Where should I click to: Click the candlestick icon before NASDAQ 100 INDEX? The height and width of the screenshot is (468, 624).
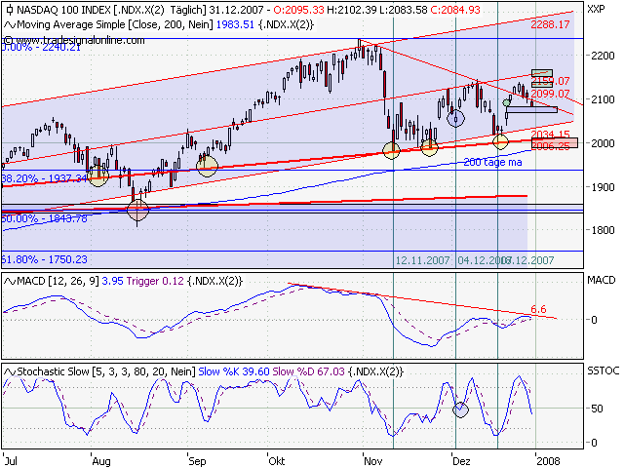click(x=10, y=10)
